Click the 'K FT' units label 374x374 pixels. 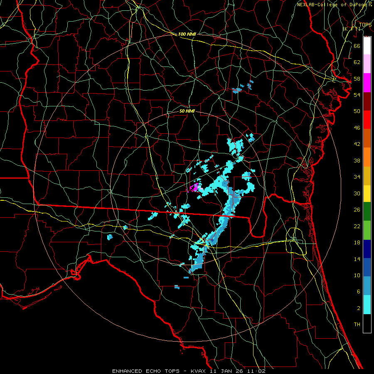coord(352,29)
